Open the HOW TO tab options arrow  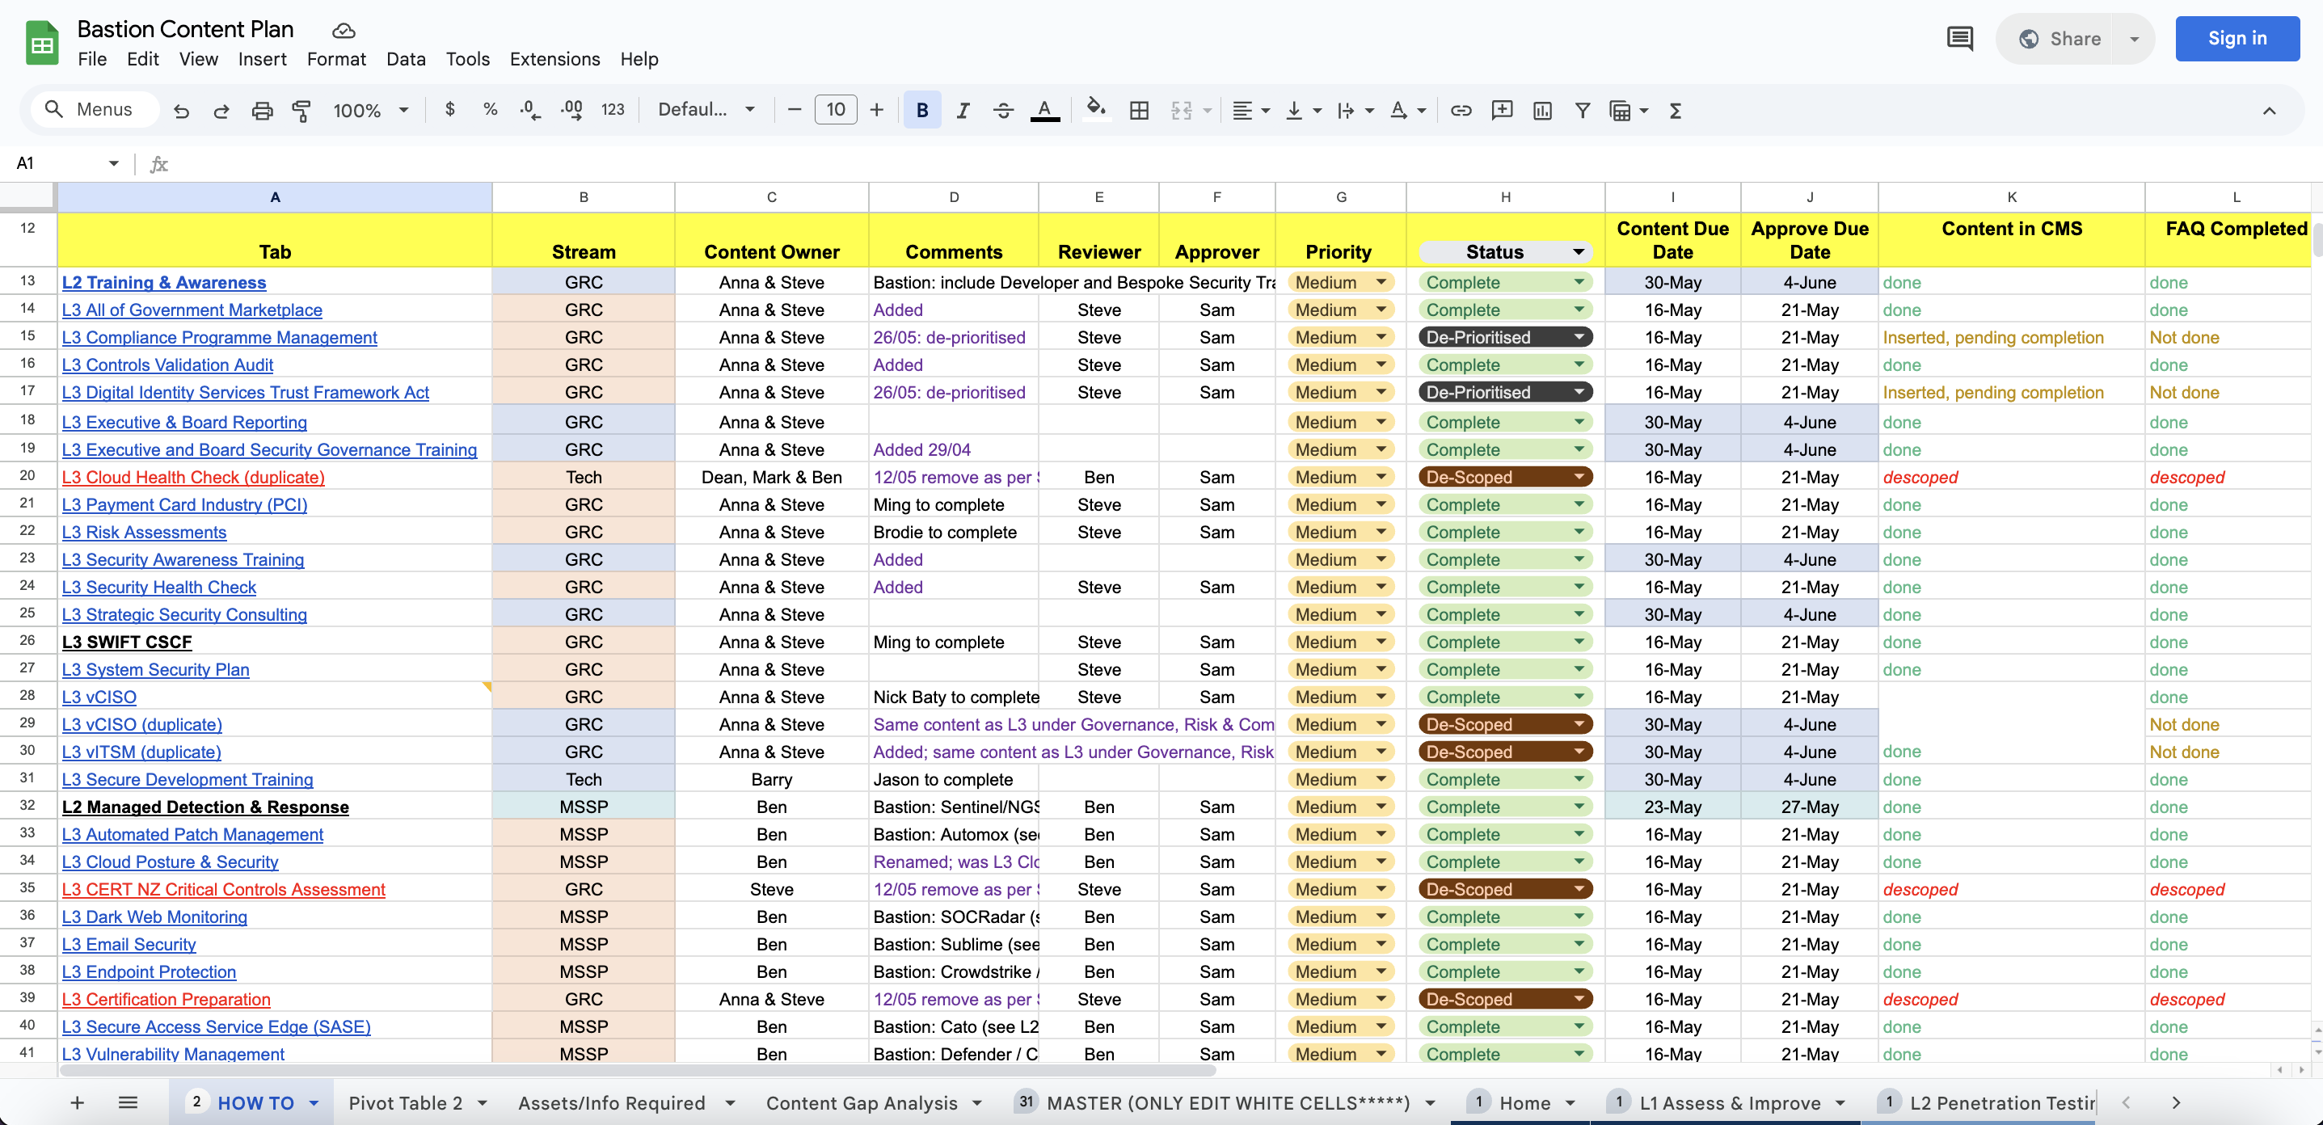(x=314, y=1102)
